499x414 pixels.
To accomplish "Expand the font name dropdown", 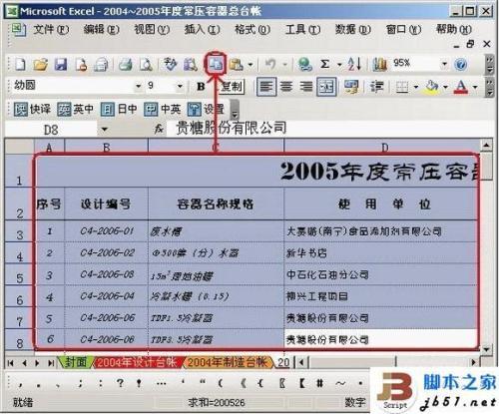I will click(x=138, y=87).
